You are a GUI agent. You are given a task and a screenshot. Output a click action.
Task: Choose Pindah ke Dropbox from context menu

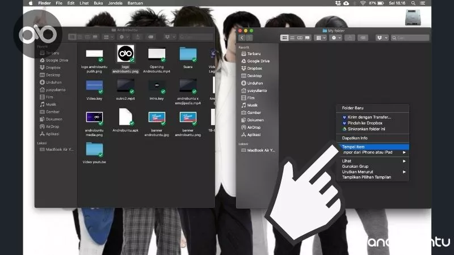373,123
